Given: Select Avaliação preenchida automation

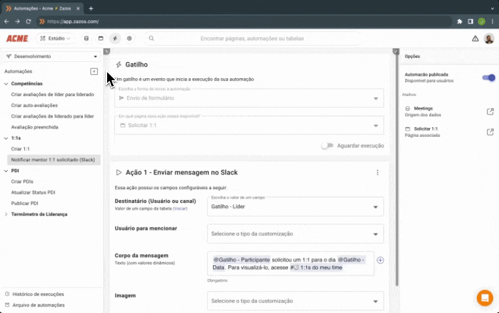Looking at the screenshot, I should click(35, 127).
